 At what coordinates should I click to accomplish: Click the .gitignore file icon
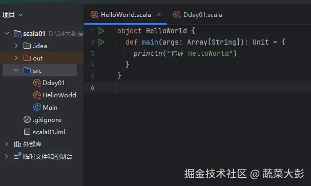tap(27, 119)
